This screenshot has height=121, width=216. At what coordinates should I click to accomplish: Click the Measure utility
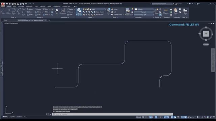tap(166, 11)
